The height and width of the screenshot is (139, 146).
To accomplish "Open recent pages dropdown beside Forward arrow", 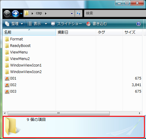I will pos(21,13).
